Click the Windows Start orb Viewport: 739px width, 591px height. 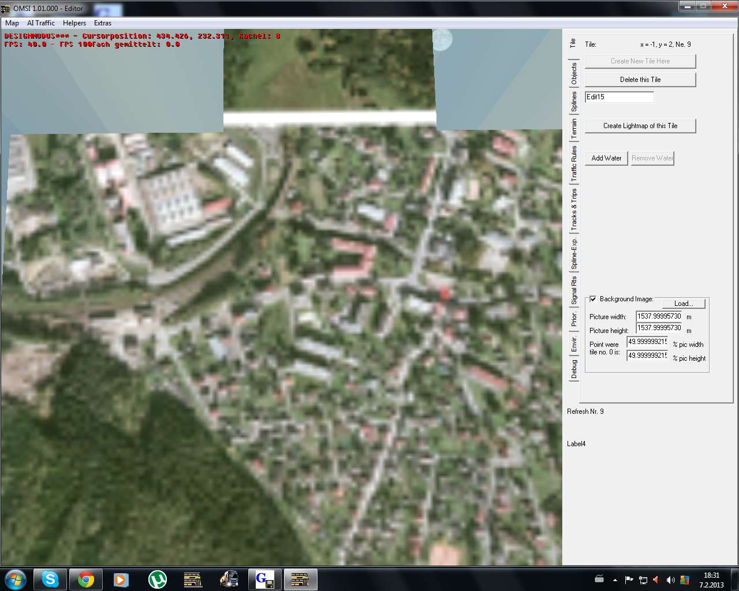click(x=15, y=579)
